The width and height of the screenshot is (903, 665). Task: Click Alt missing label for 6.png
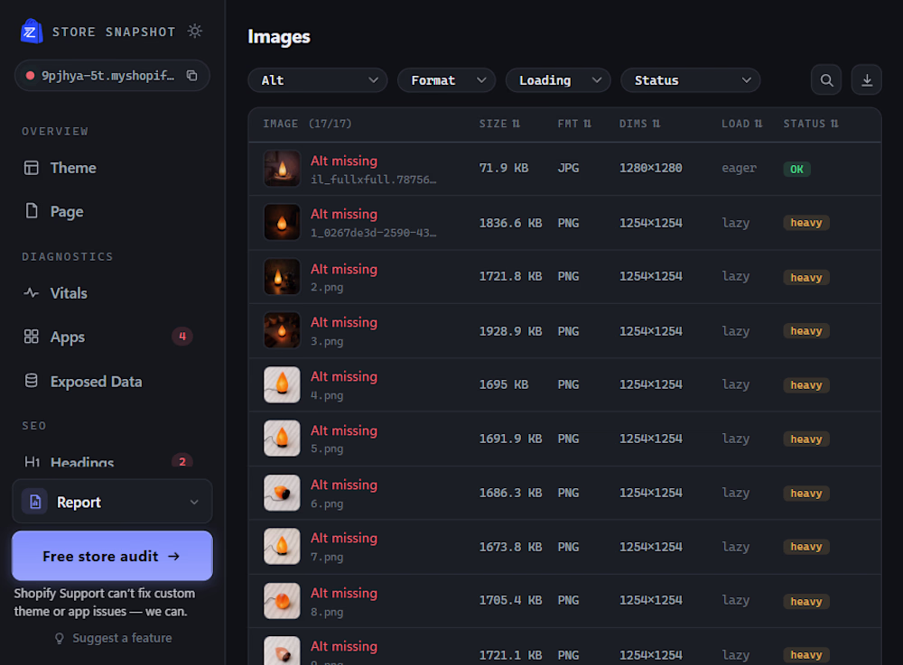(x=344, y=485)
